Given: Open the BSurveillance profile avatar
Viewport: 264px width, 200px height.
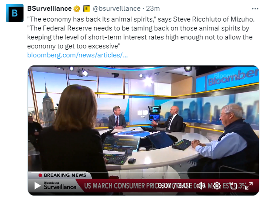Looking at the screenshot, I should point(15,13).
